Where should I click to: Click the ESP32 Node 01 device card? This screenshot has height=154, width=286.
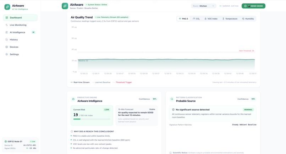pyautogui.click(x=20, y=145)
